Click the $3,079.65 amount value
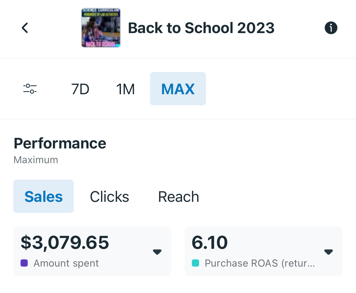Viewport: 356px width, 293px height. tap(65, 242)
